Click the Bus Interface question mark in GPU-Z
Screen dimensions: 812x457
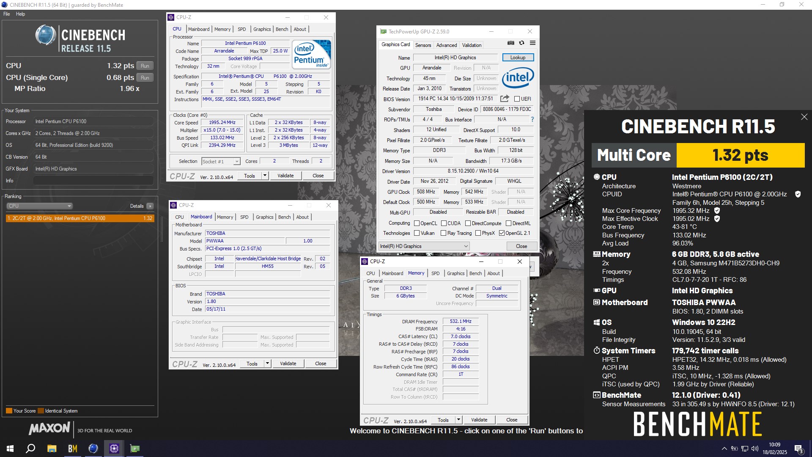532,119
